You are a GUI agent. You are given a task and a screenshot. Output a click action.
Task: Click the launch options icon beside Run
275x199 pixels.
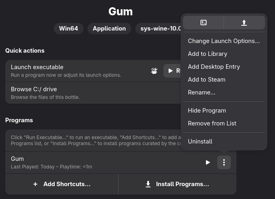[x=154, y=71]
